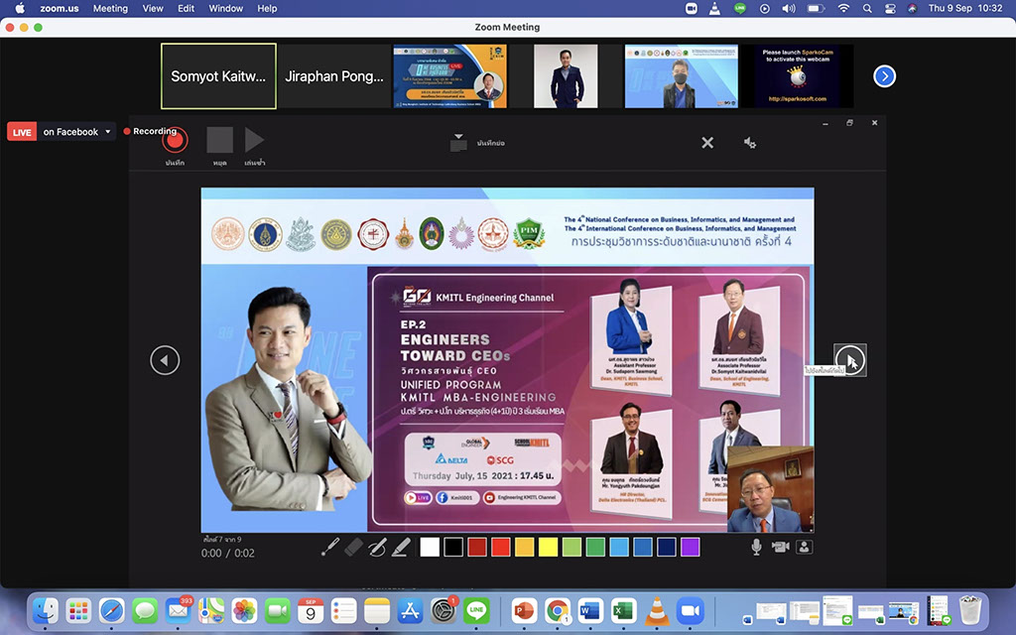Open Zoom from the Dock
This screenshot has width=1016, height=635.
click(x=691, y=610)
